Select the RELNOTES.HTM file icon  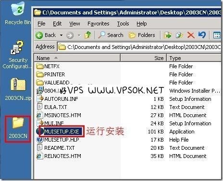point(39,156)
